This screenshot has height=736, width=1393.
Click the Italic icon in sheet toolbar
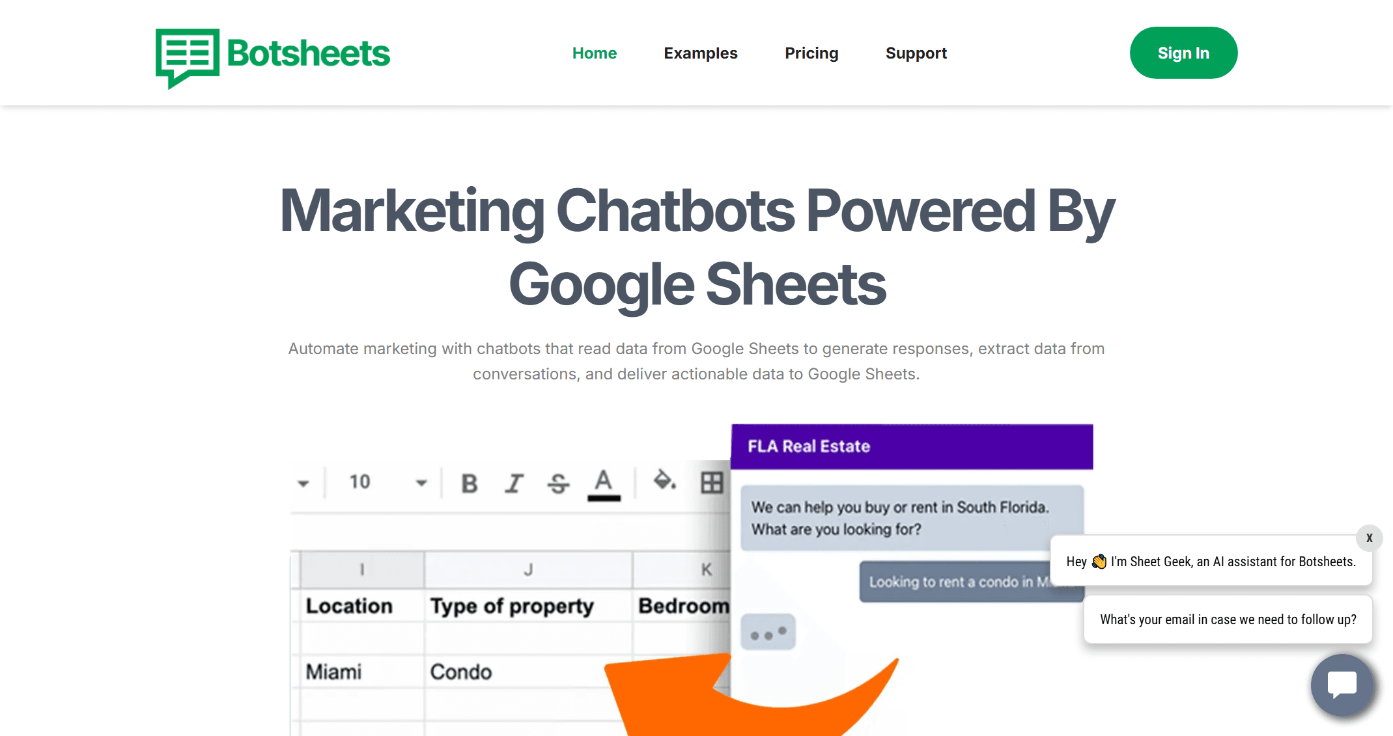[x=514, y=483]
